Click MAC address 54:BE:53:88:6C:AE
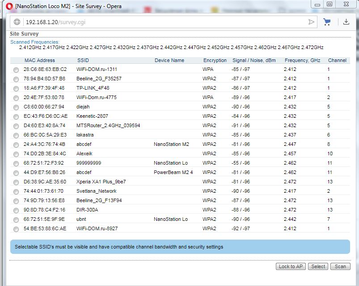359x286 pixels. (x=45, y=228)
